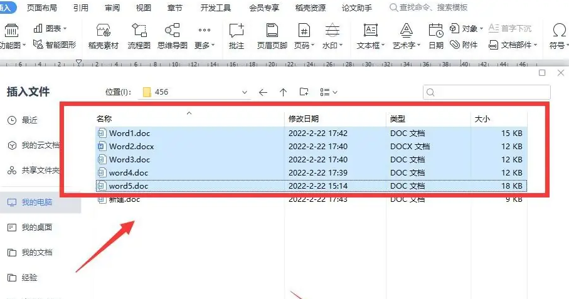Switch to the 章节 tab
The width and height of the screenshot is (569, 299).
pyautogui.click(x=174, y=8)
